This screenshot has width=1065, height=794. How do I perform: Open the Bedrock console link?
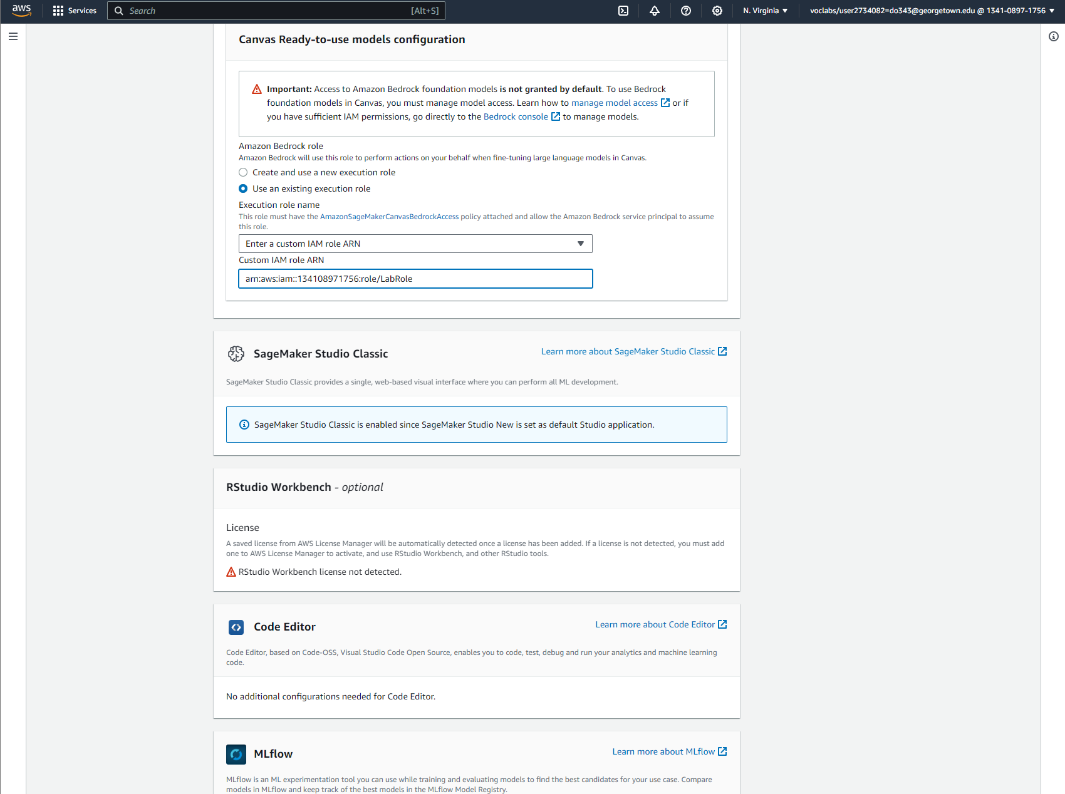516,116
